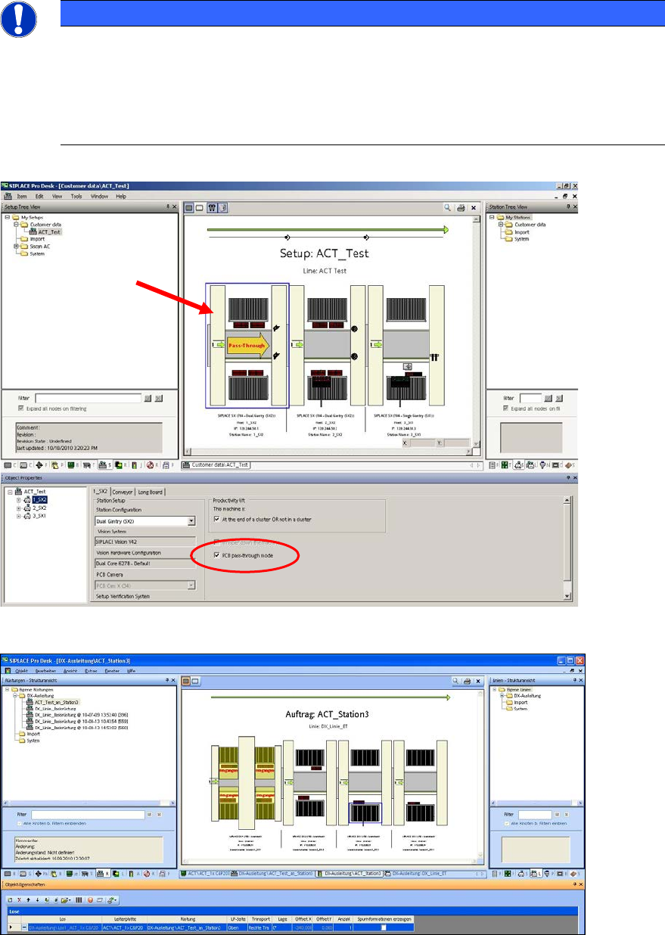Click the feeder display icon above setup diagram
665x935 pixels.
(213, 207)
